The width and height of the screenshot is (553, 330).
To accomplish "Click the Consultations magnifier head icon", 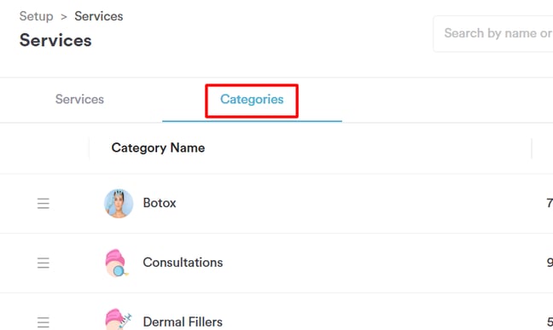I will click(x=117, y=263).
